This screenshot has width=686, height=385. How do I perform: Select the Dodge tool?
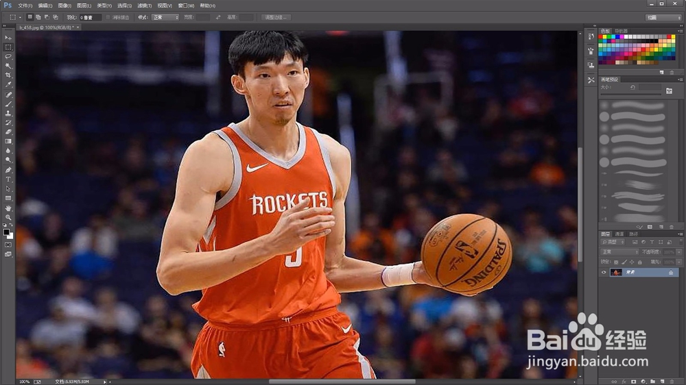pos(8,160)
